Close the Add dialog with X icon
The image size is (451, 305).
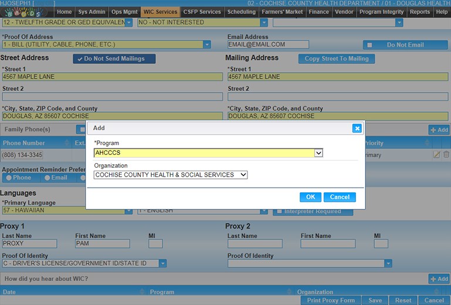pos(357,128)
